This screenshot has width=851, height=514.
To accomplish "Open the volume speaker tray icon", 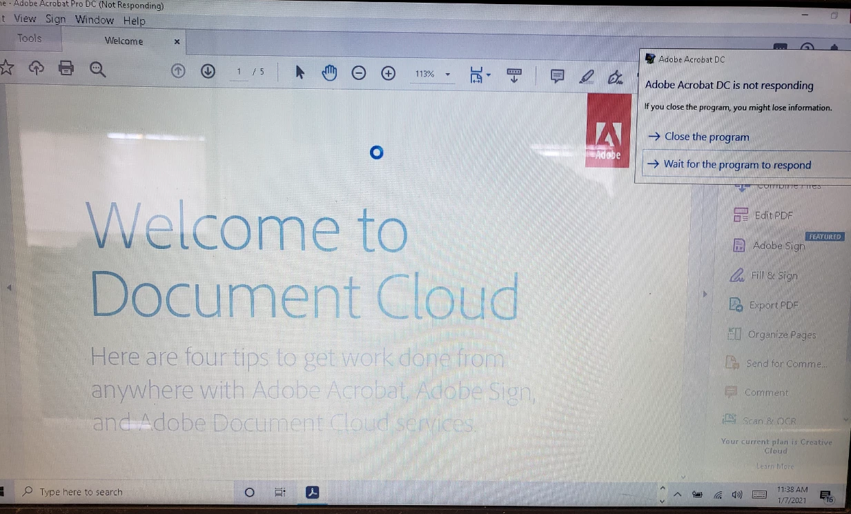I will pyautogui.click(x=737, y=495).
